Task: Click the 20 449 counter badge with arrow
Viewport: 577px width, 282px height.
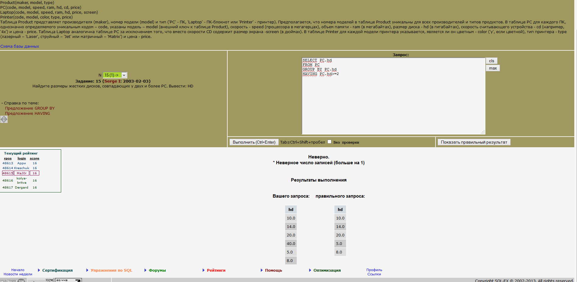Action: (68, 280)
